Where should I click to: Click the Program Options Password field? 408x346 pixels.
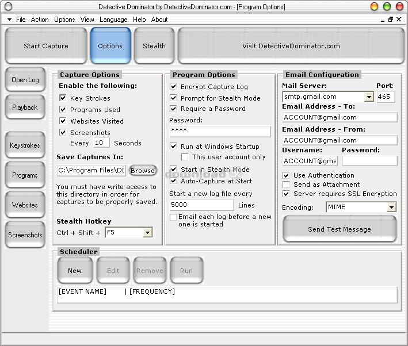coord(220,131)
